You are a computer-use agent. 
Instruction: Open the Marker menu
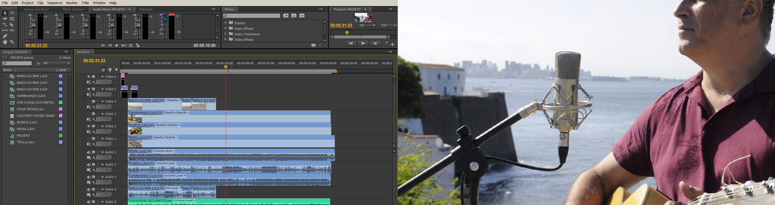72,3
